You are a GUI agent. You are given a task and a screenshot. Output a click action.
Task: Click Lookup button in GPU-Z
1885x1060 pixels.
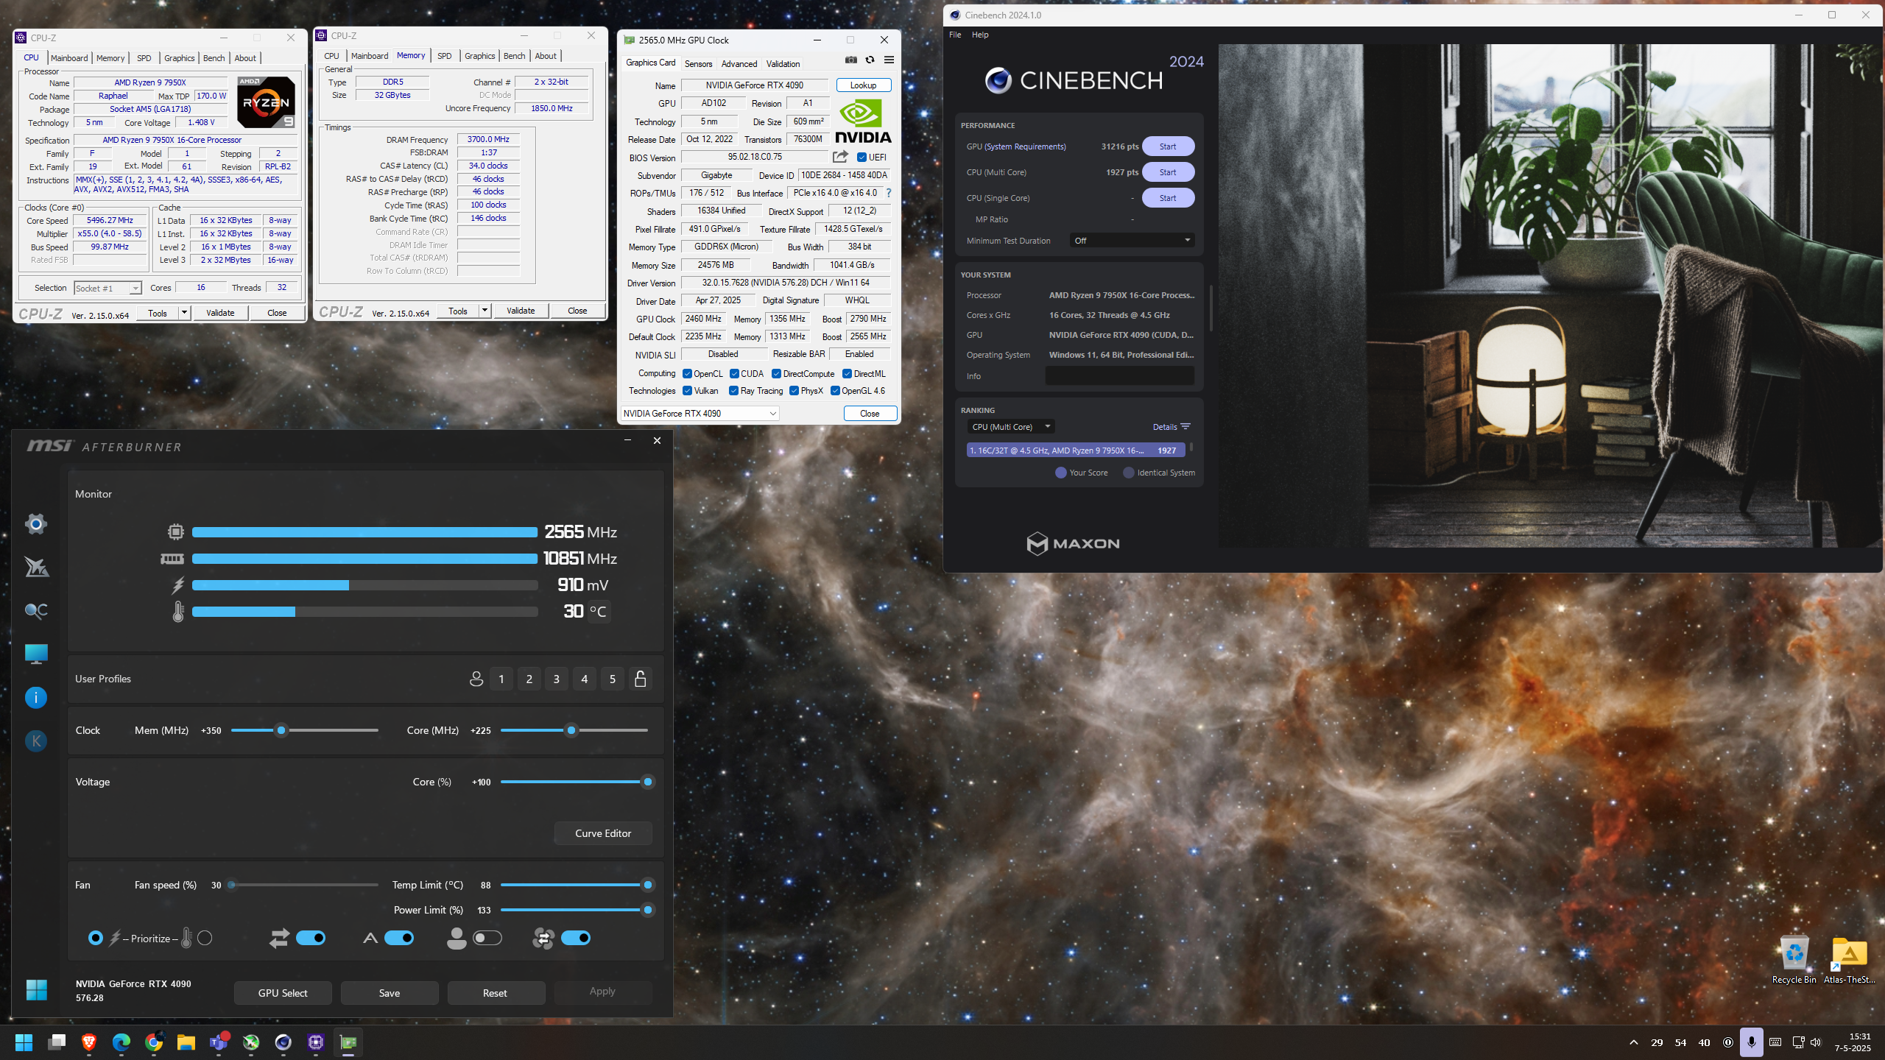click(x=863, y=85)
